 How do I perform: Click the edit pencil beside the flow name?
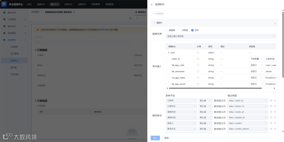pos(74,12)
